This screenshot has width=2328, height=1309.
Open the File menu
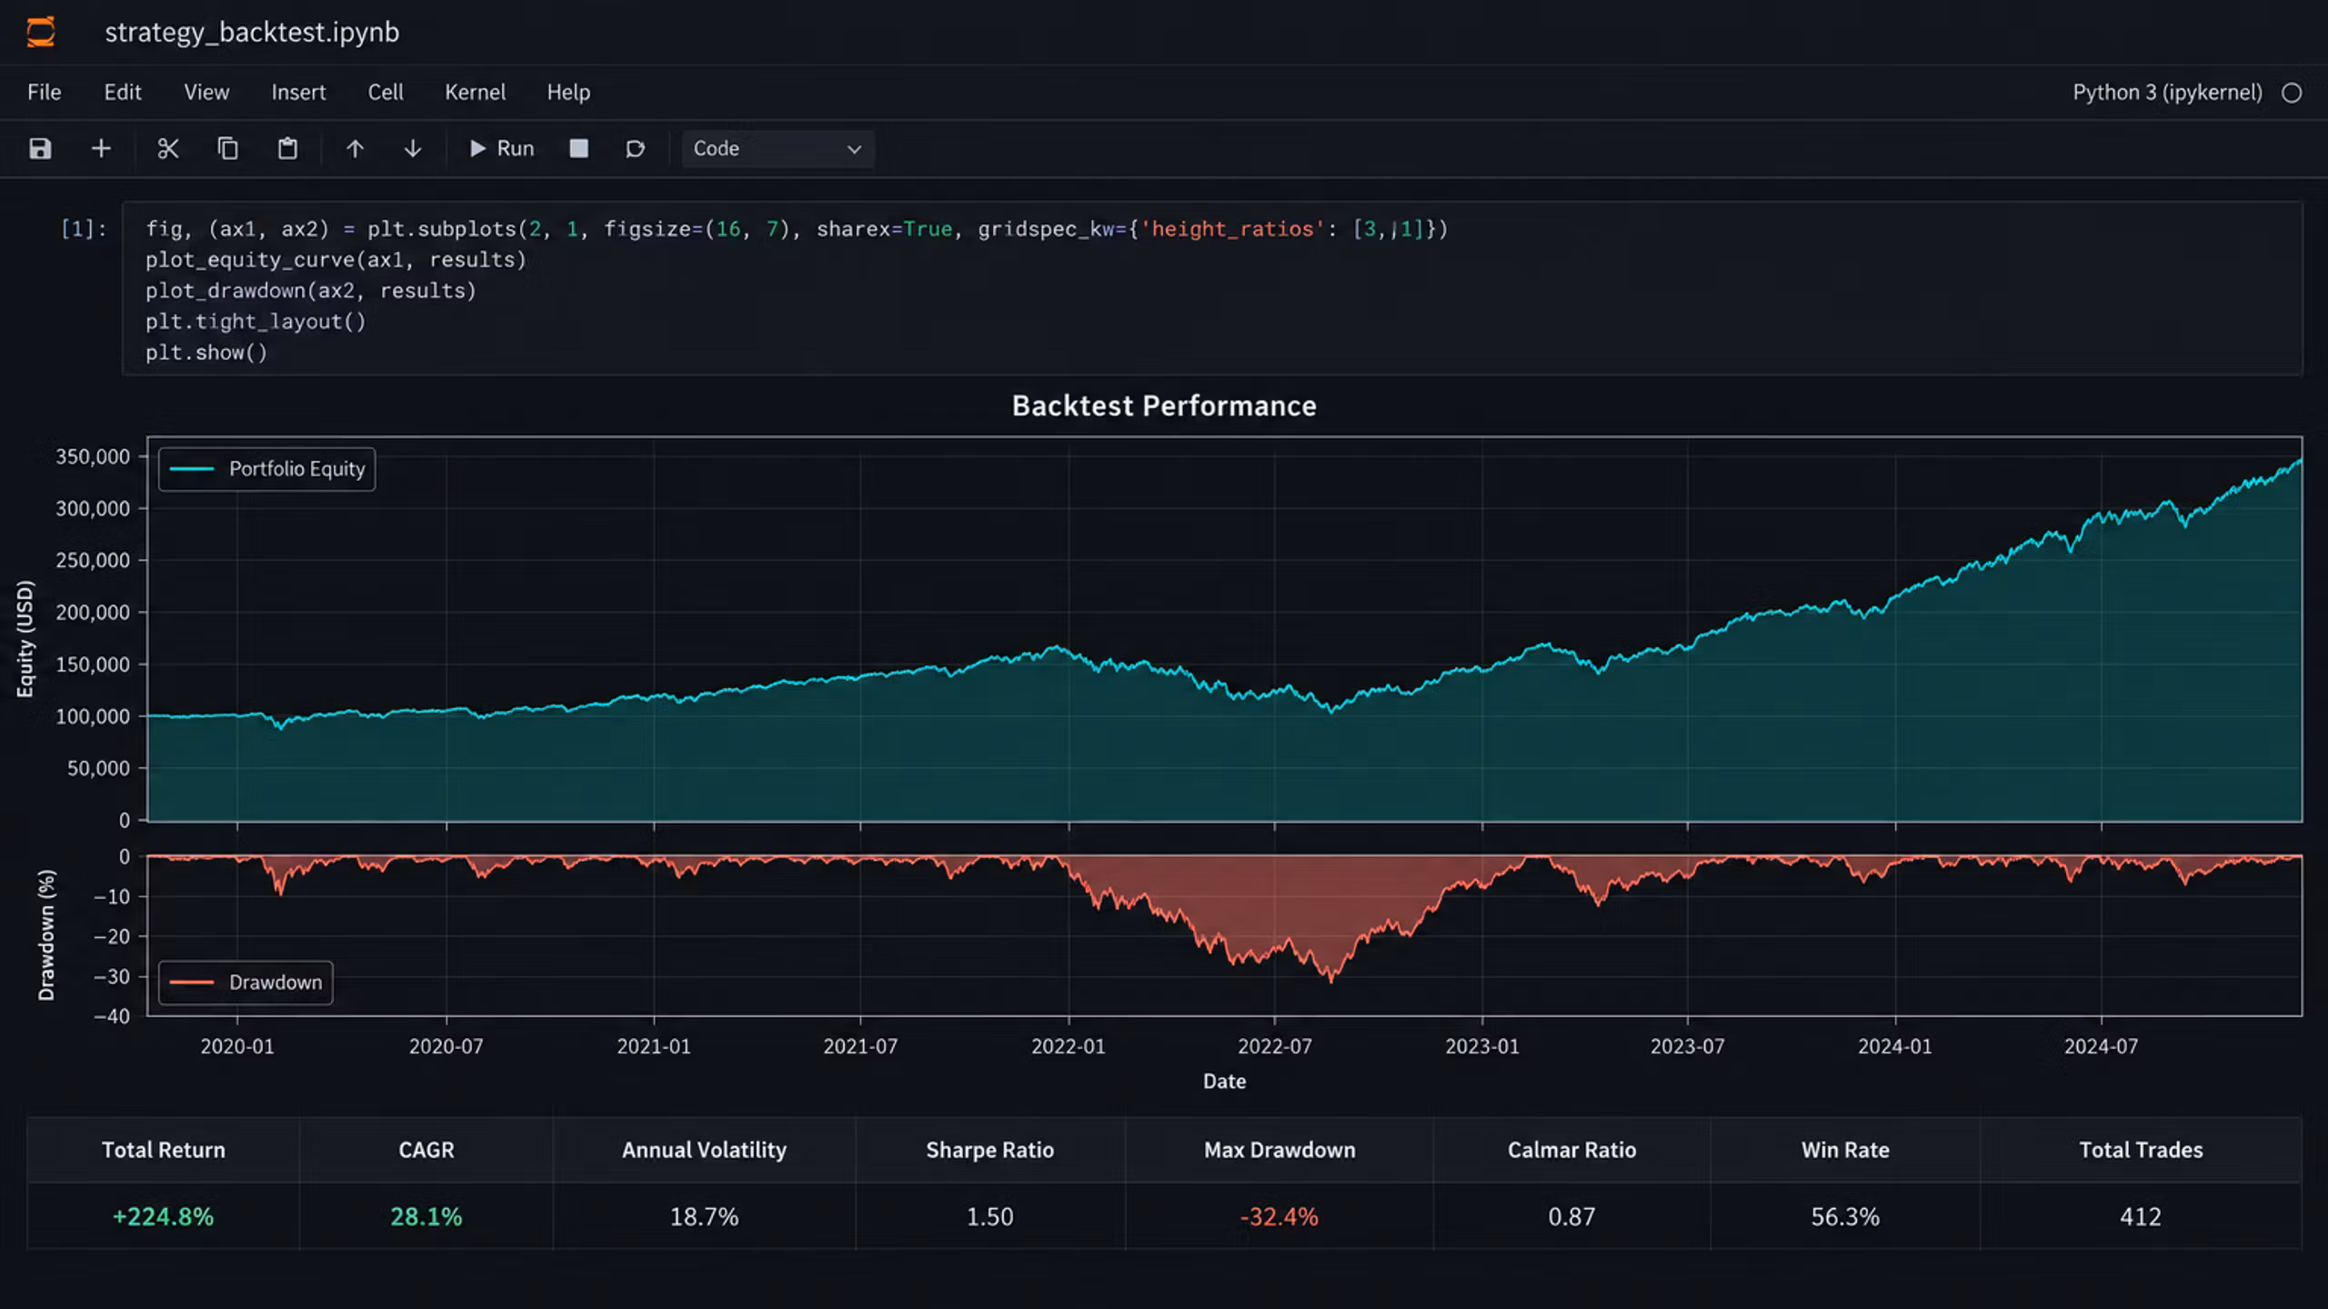pos(44,92)
